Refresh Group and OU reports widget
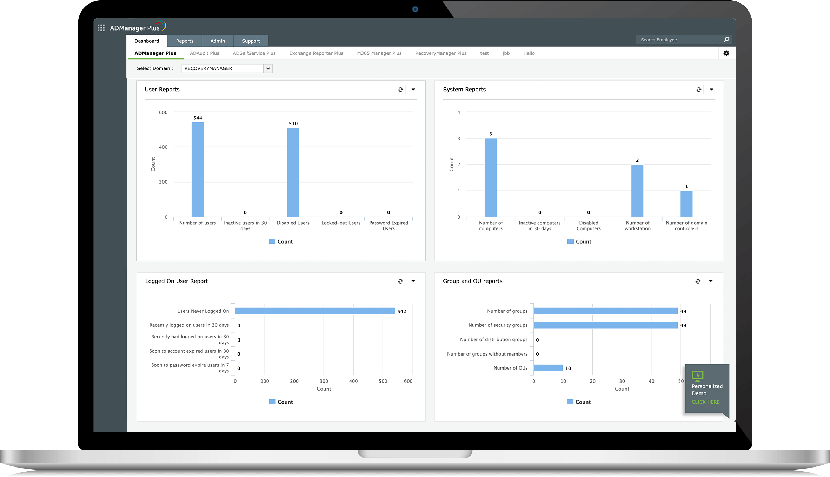Image resolution: width=830 pixels, height=477 pixels. [698, 281]
